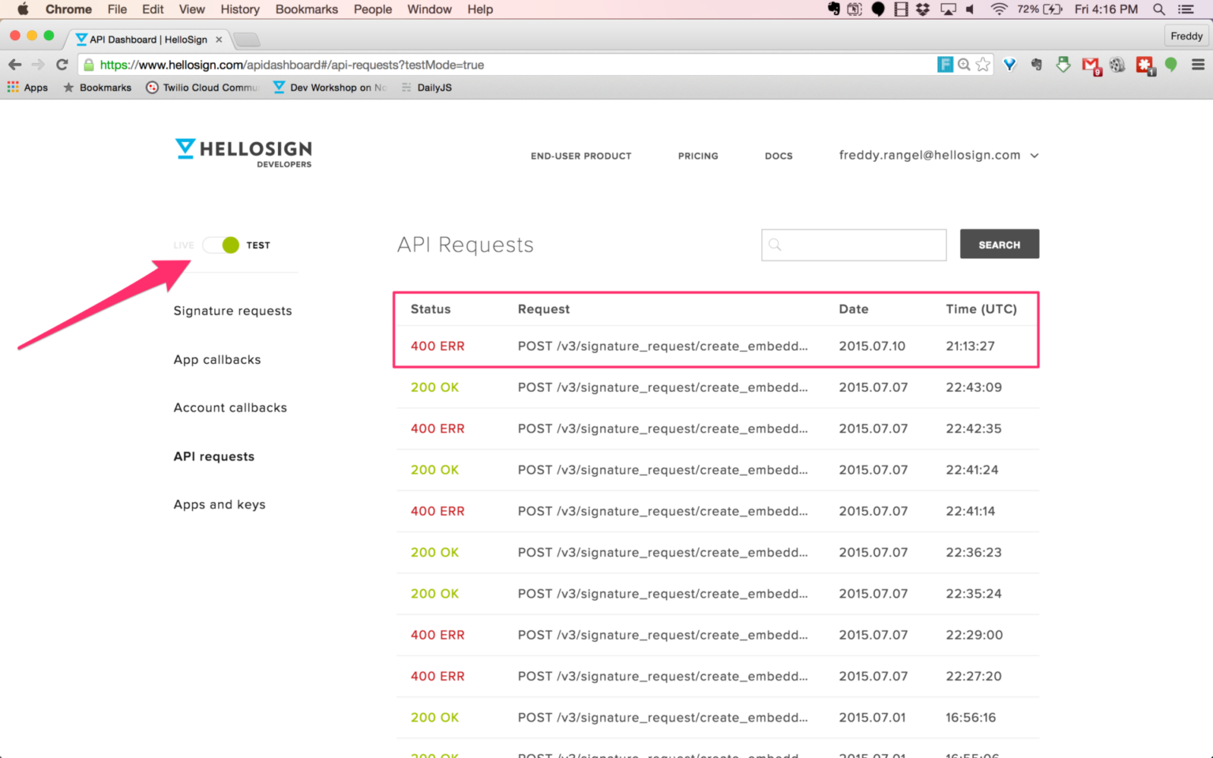Open the Bookmarks menu in menu bar
The width and height of the screenshot is (1213, 758).
(306, 9)
